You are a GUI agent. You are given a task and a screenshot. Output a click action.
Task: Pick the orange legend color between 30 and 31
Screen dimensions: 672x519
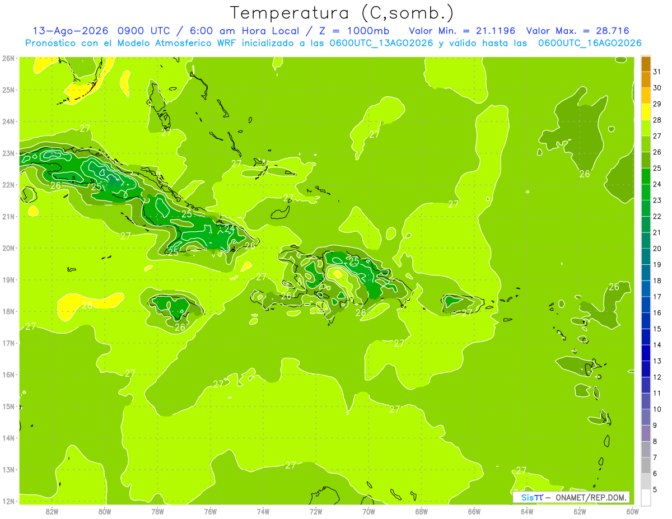pos(646,80)
